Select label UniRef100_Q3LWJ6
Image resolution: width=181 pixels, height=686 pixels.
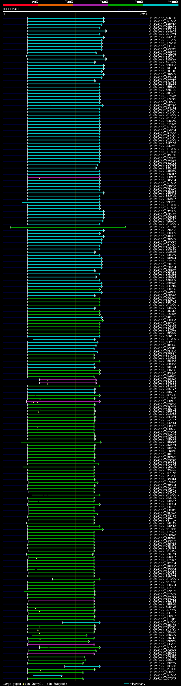(162, 352)
